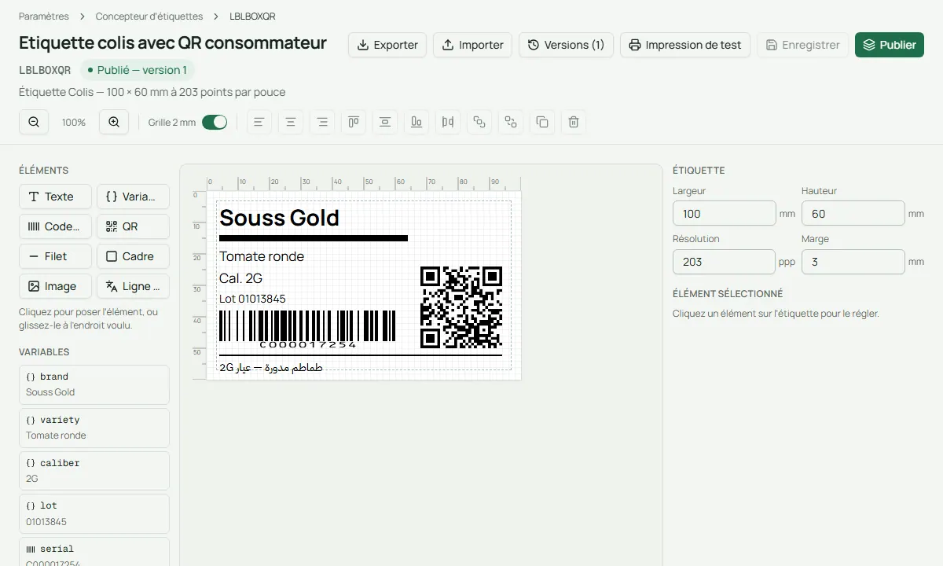The width and height of the screenshot is (943, 566).
Task: Align selected elements to the right
Action: 322,122
